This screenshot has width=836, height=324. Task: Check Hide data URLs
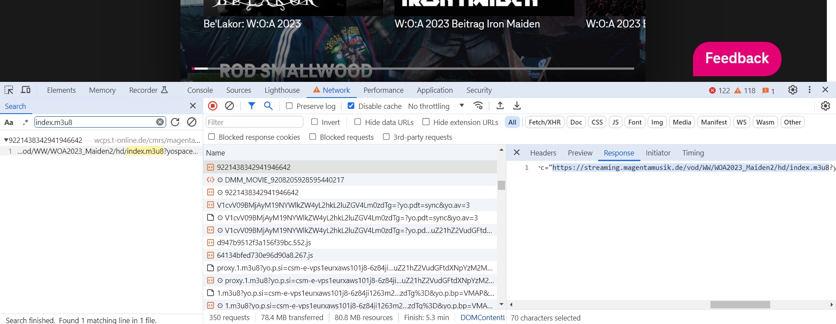(357, 122)
